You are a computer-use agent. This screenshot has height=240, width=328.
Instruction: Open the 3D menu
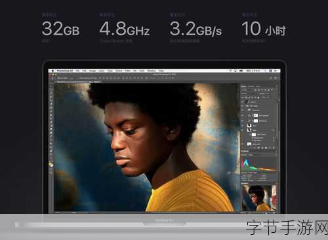click(135, 71)
